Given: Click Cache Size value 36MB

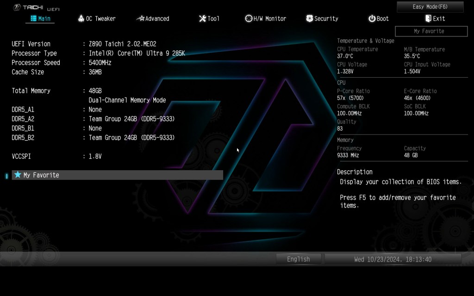Looking at the screenshot, I should [x=95, y=72].
